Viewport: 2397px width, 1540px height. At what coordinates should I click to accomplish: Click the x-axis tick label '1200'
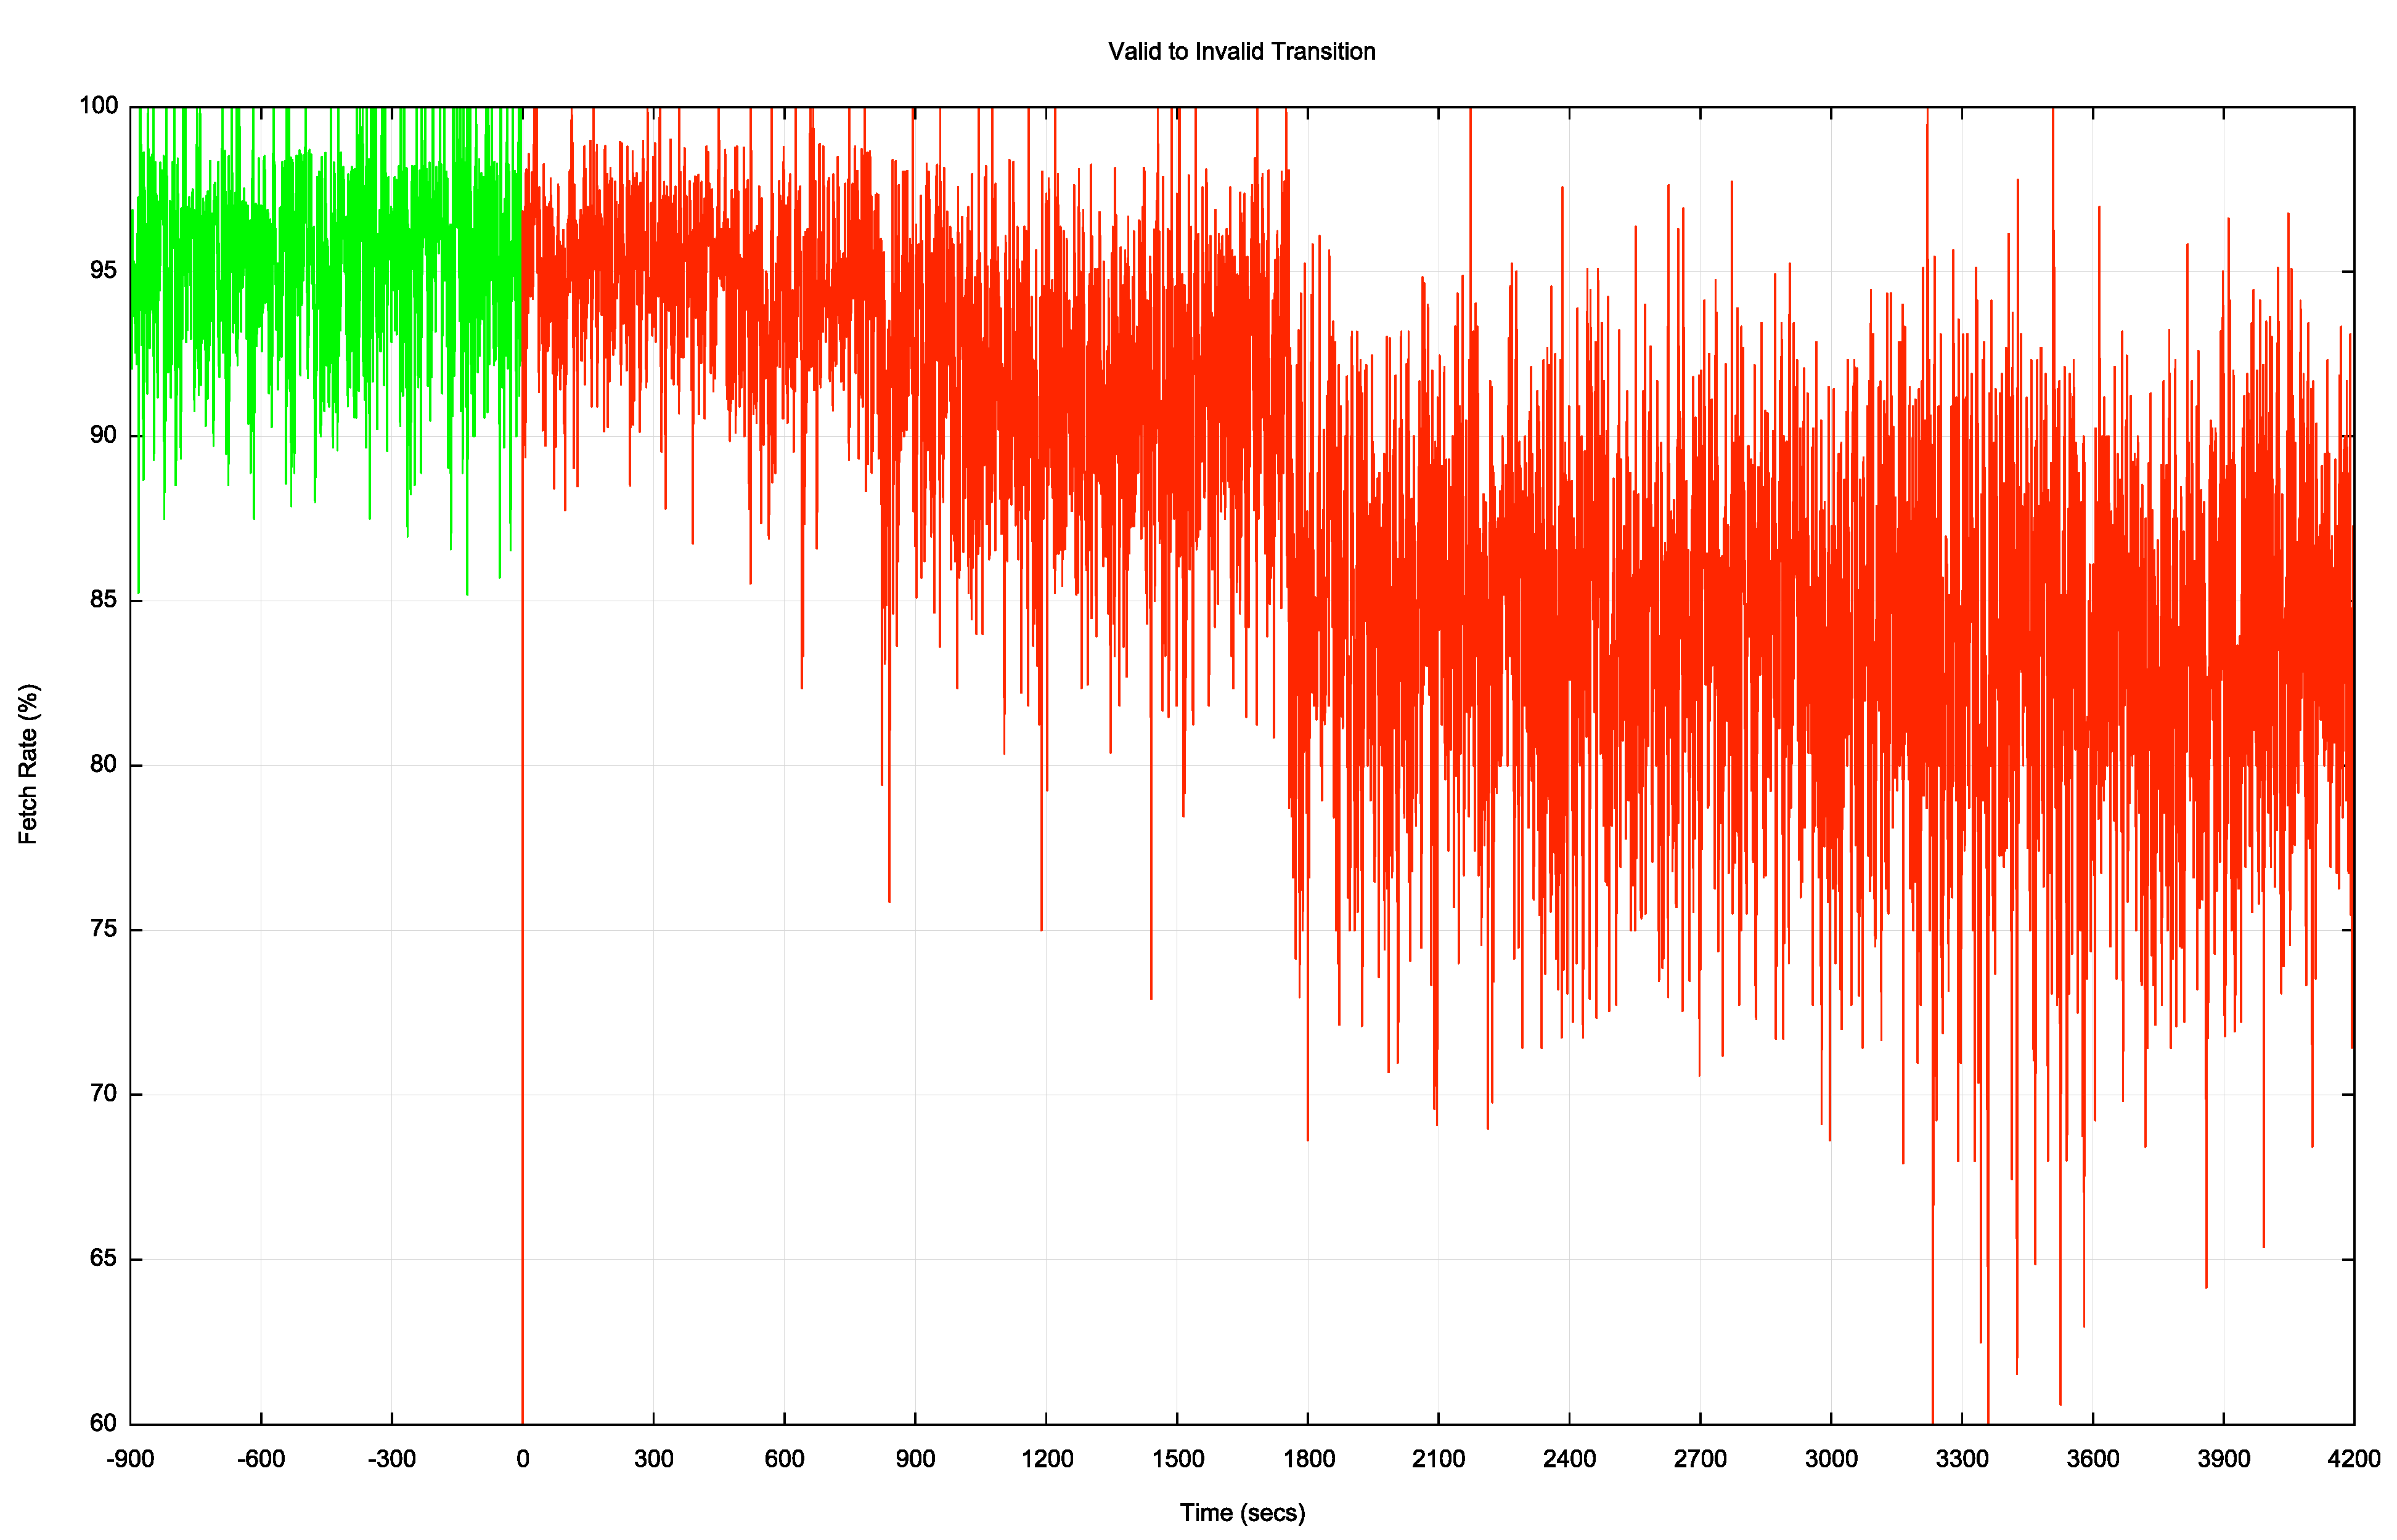coord(1047,1459)
